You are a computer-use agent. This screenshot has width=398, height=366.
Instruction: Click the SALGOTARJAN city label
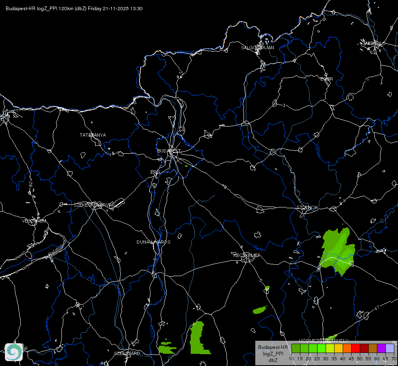pos(257,48)
